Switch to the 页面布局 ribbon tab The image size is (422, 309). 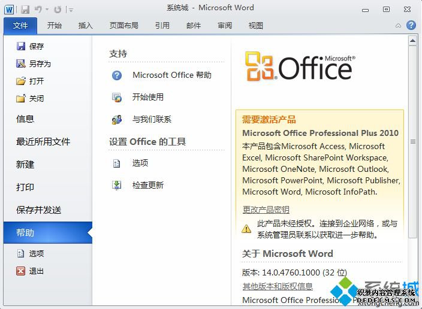[x=124, y=26]
